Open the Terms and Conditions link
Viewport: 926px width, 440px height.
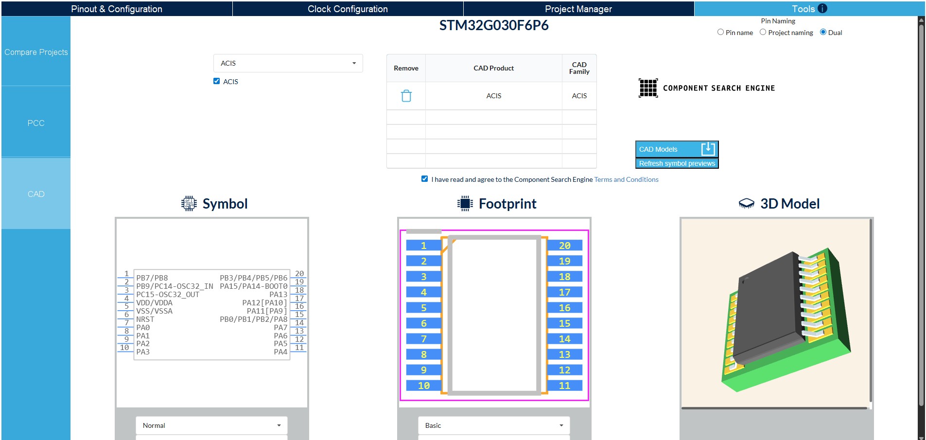click(x=626, y=179)
